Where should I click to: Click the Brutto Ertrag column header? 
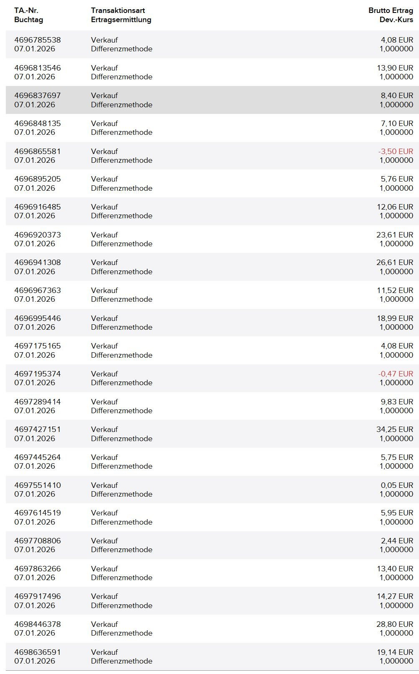click(391, 10)
